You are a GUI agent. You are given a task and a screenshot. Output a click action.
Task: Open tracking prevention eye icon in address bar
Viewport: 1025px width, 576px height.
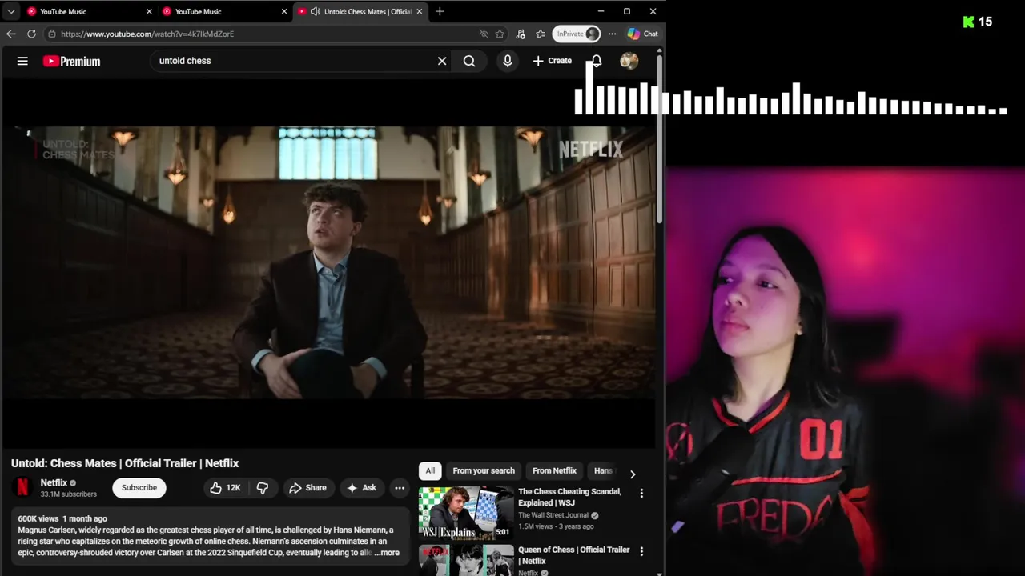484,34
